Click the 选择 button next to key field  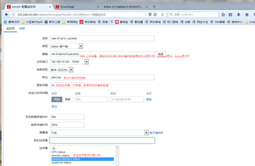[x=160, y=54]
